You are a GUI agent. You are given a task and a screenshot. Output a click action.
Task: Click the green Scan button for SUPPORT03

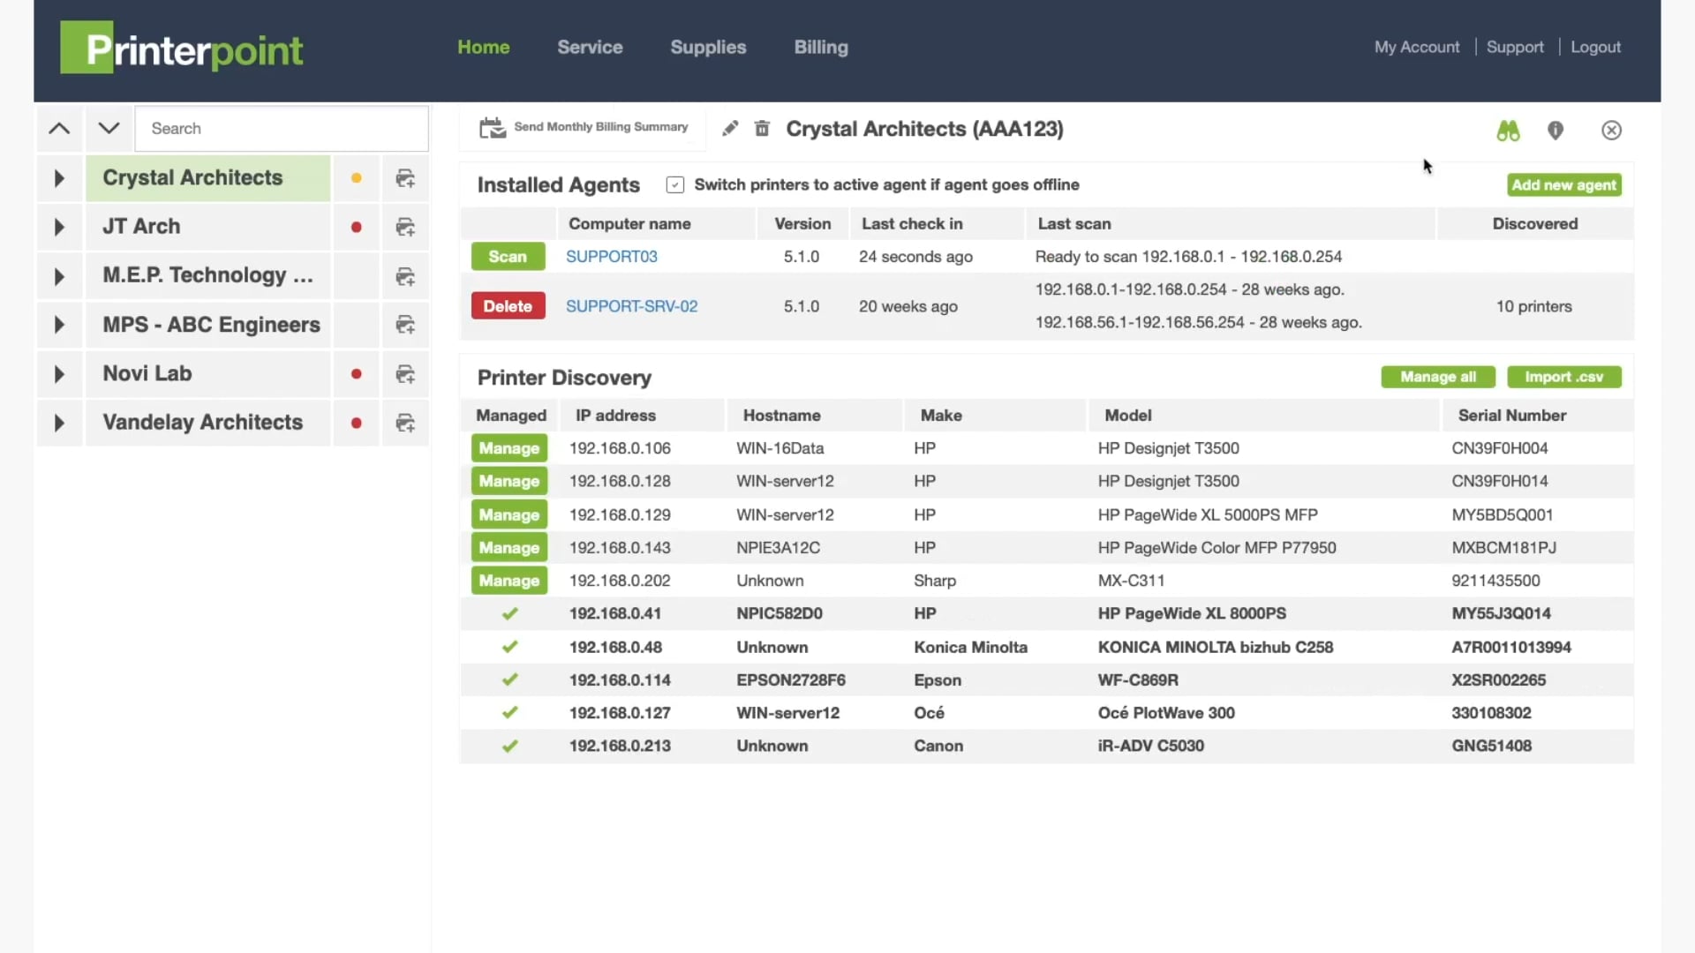pyautogui.click(x=508, y=257)
